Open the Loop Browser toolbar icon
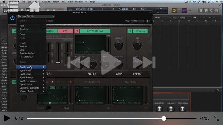This screenshot has height=125, width=223. pos(211,11)
